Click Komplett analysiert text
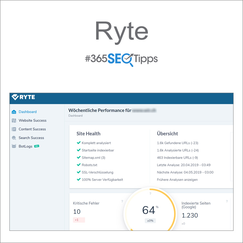 click(x=96, y=143)
